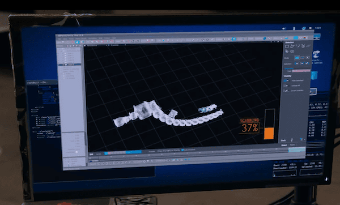Screen dimensions: 340x205
Task: Toggle the Invert Visibility switch
Action: point(286,91)
